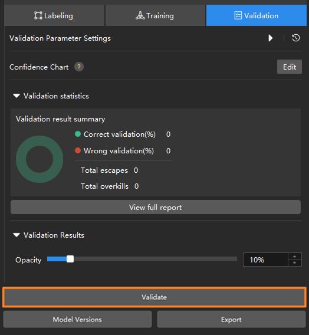The image size is (309, 335).
Task: Collapse the Validation Results section
Action: (x=17, y=235)
